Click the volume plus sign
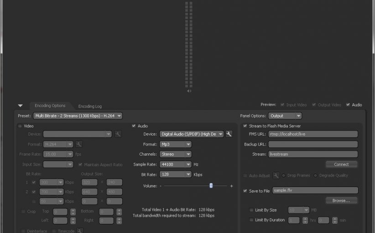The height and width of the screenshot is (233, 375). click(x=231, y=186)
